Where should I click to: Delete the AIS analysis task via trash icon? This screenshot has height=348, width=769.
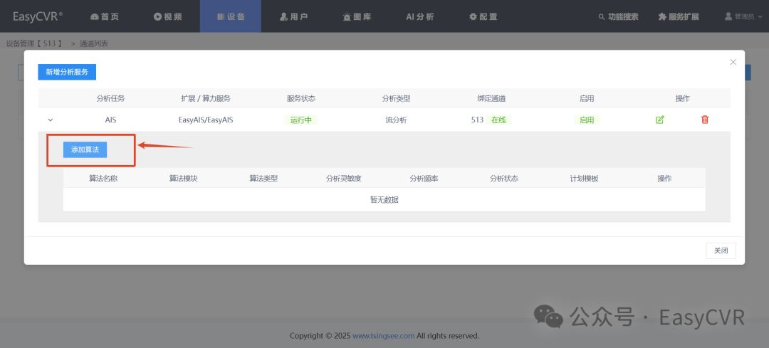click(x=705, y=120)
